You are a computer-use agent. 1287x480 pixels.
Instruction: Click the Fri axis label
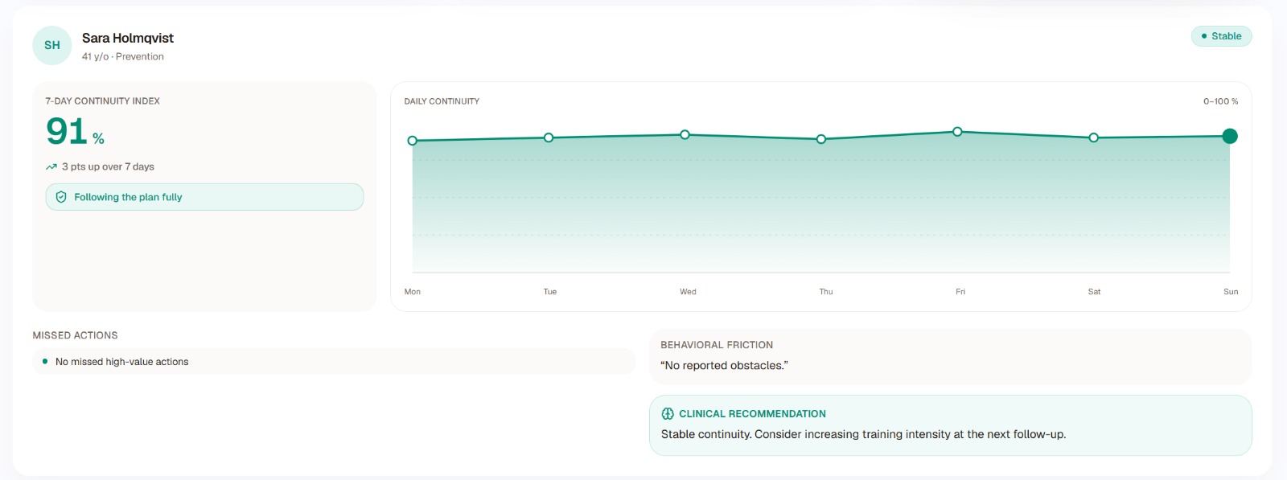pyautogui.click(x=960, y=292)
